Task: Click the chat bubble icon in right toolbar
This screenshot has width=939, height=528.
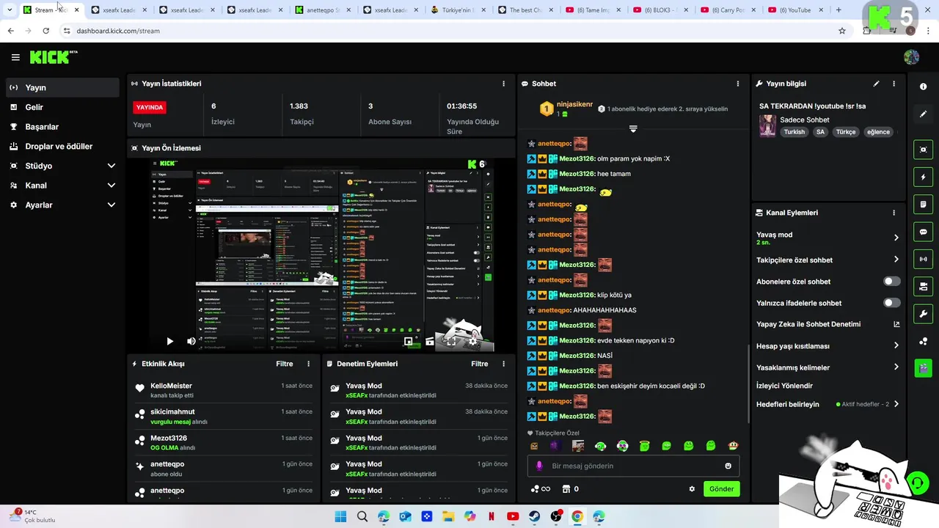Action: coord(923,232)
